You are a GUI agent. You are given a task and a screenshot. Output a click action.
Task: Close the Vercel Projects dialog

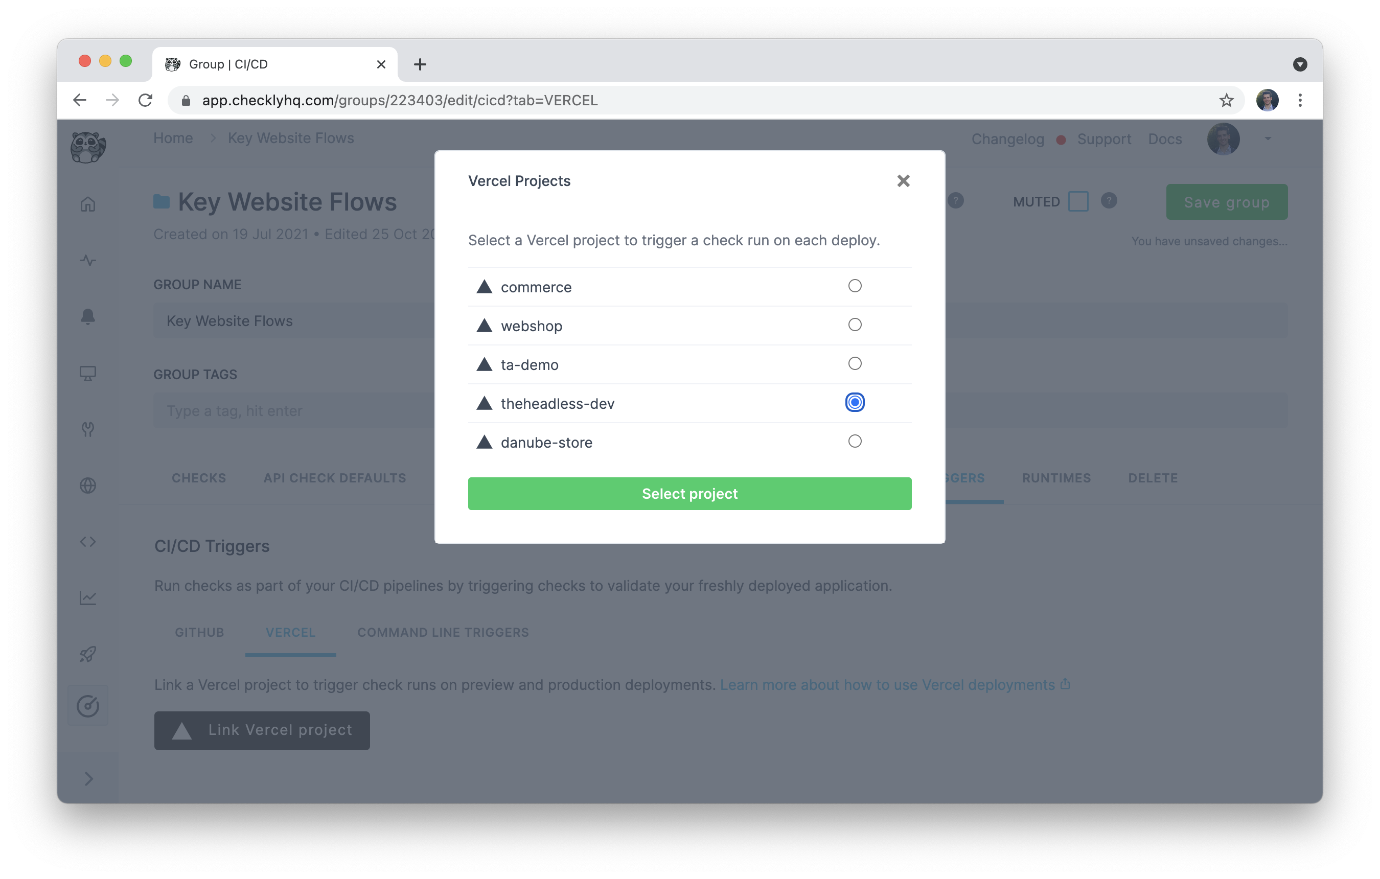click(903, 181)
